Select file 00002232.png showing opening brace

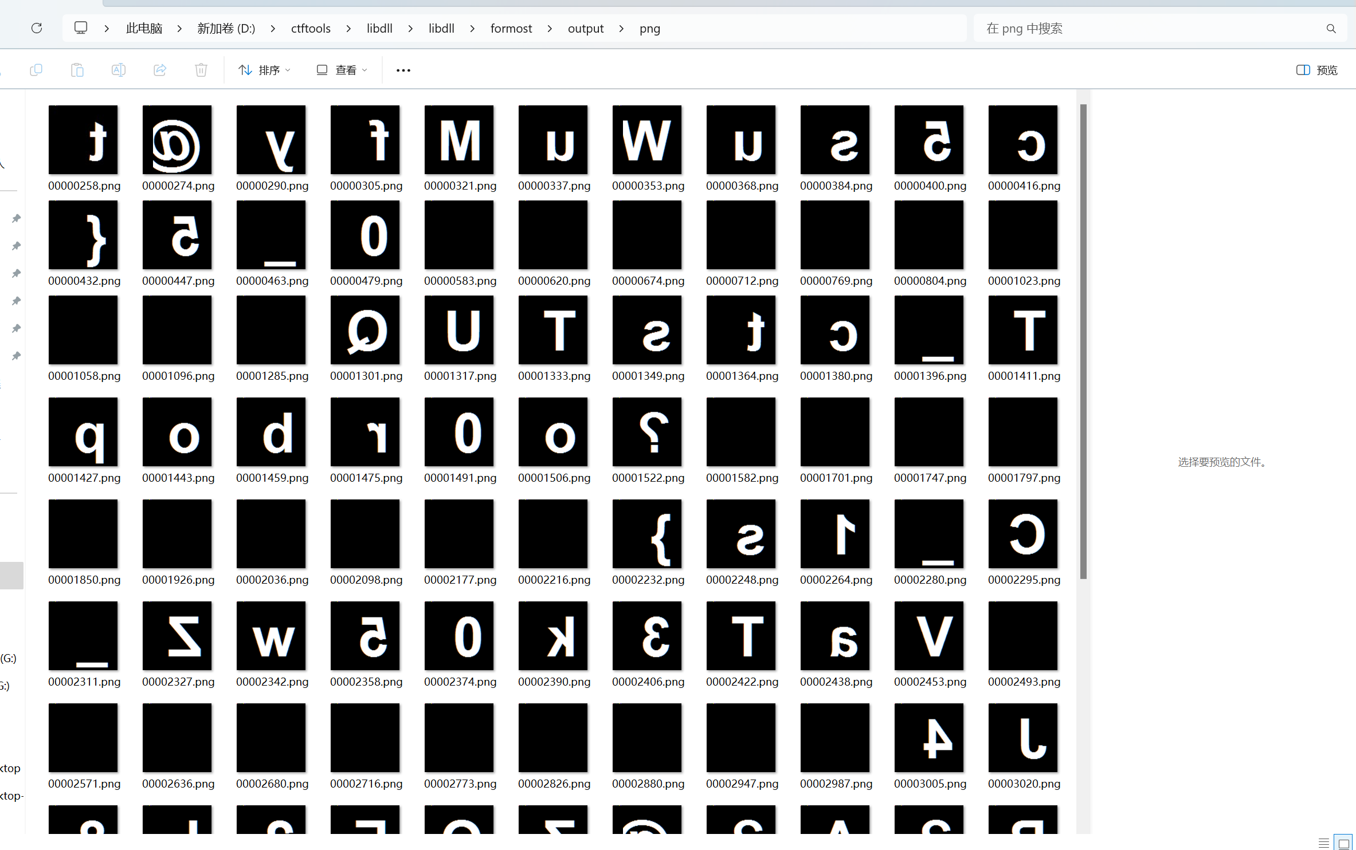click(647, 534)
